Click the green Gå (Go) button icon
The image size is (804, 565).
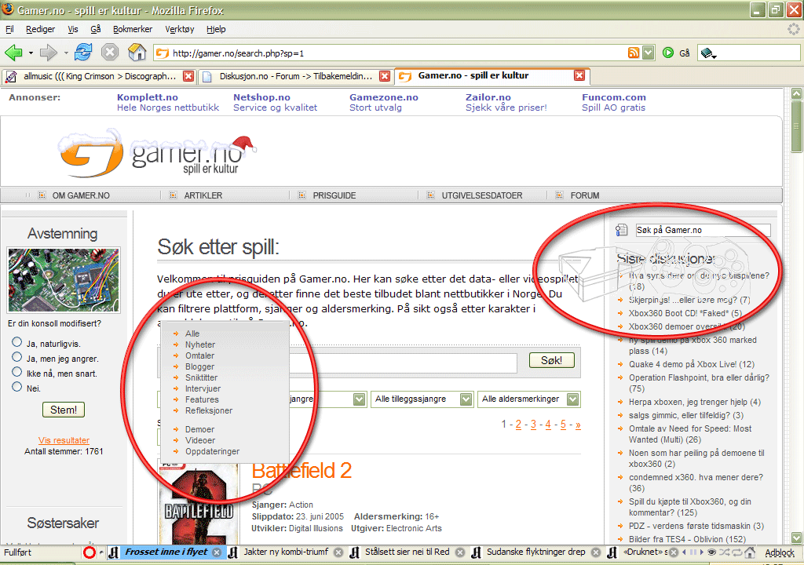point(668,53)
